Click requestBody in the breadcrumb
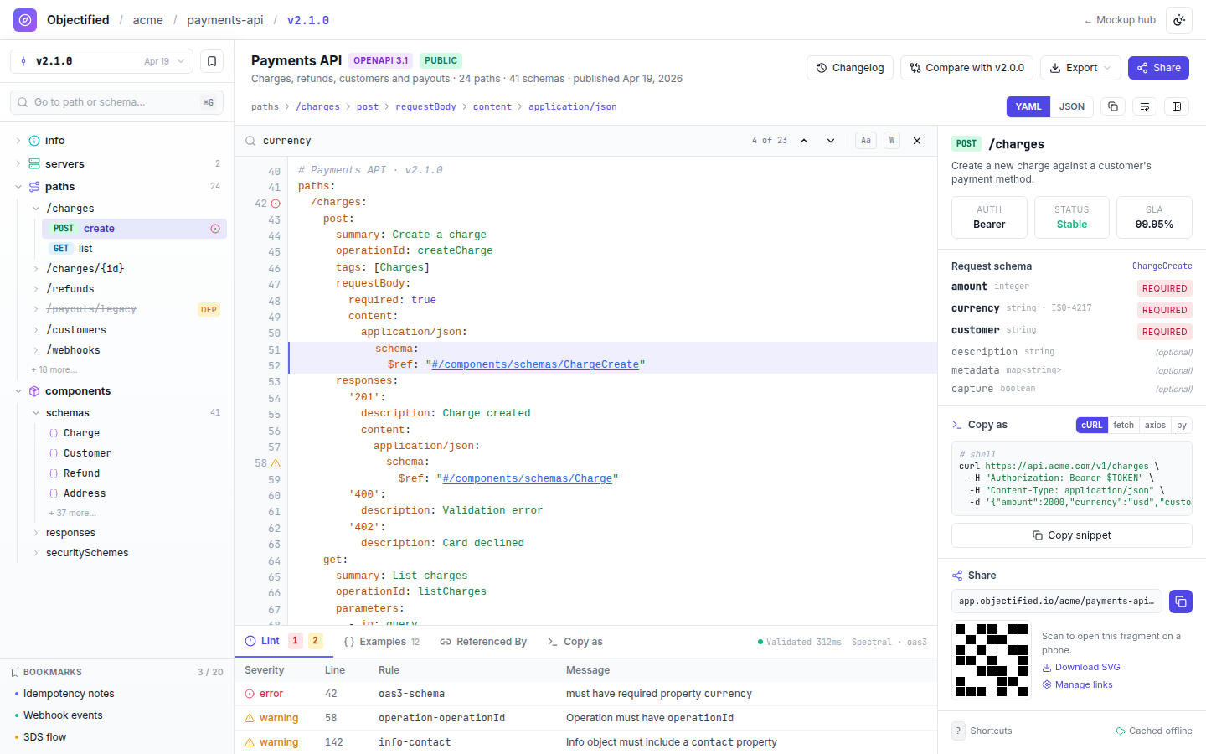The height and width of the screenshot is (754, 1206). point(425,107)
